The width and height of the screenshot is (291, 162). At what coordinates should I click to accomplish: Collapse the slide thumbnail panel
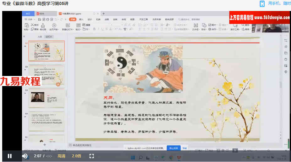[x=24, y=36]
